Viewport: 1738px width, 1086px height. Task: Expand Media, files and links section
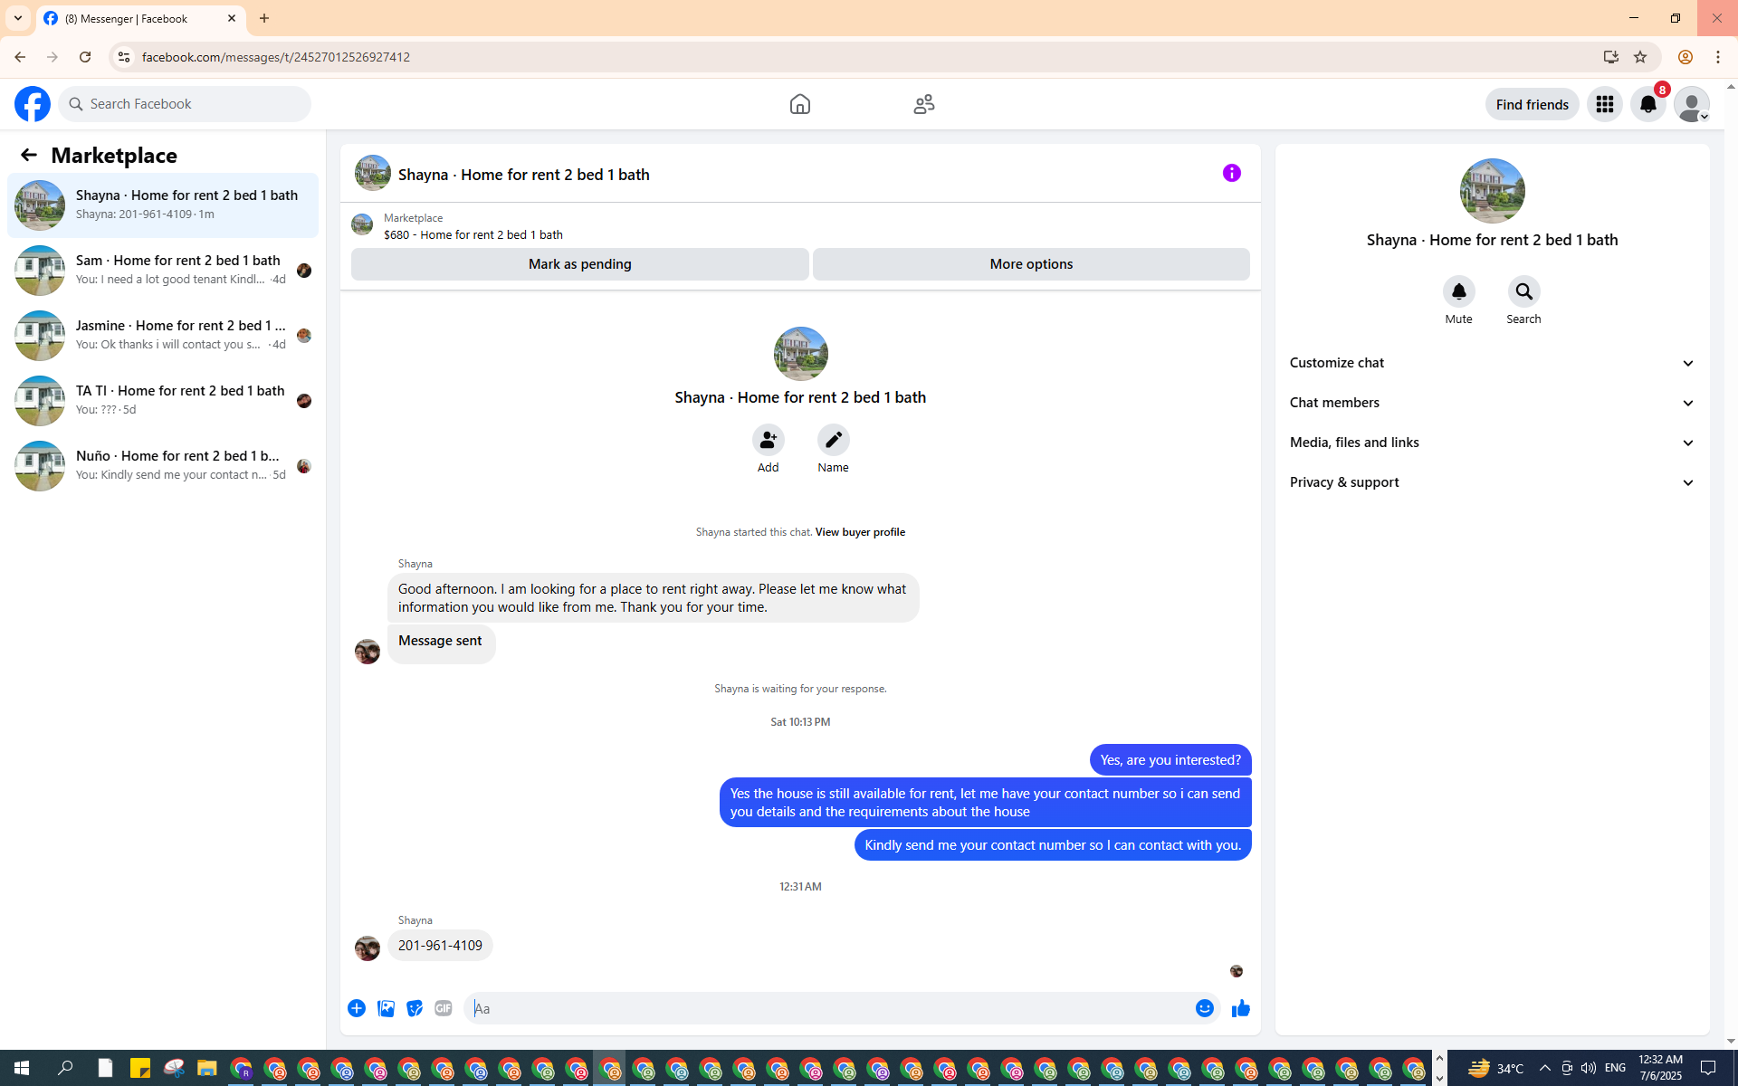click(x=1492, y=443)
